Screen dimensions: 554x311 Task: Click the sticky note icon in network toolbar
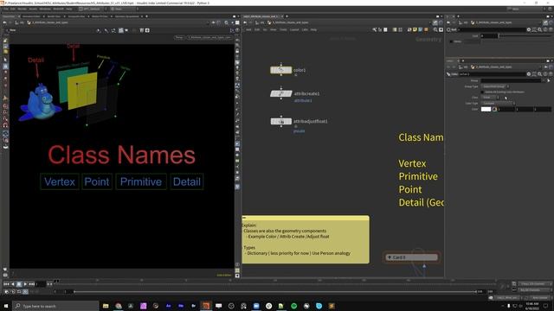(415, 30)
